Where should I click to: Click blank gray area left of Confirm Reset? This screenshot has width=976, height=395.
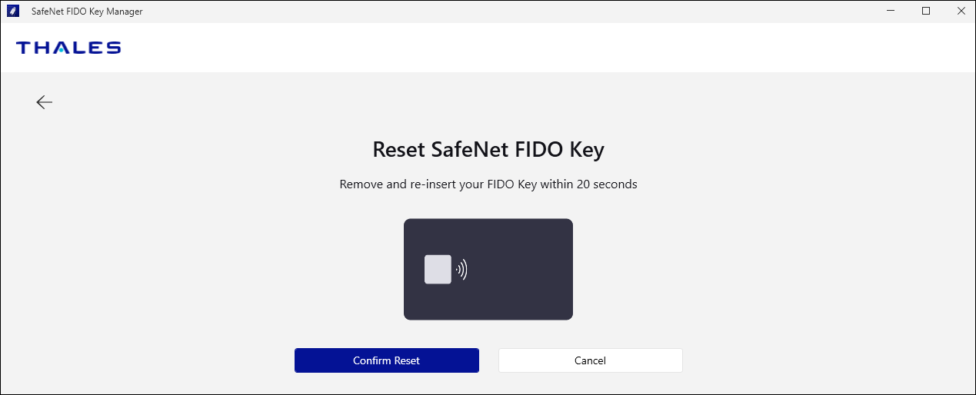point(154,360)
